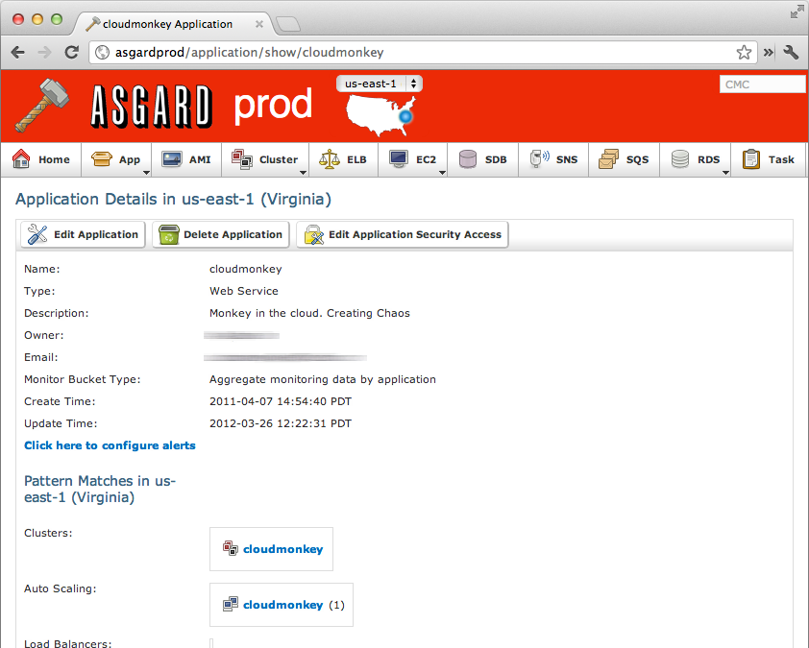Click the Aggregate monitoring data by application text
Viewport: 809px width, 648px height.
pyautogui.click(x=323, y=379)
